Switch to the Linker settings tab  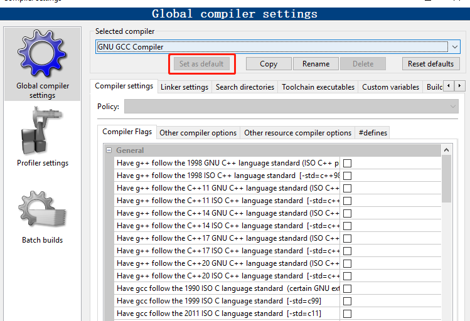coord(184,87)
